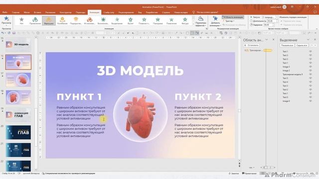Switch to the Слайд-шоу ribbon tab
Viewport: 319px width, 179px height.
[109, 12]
